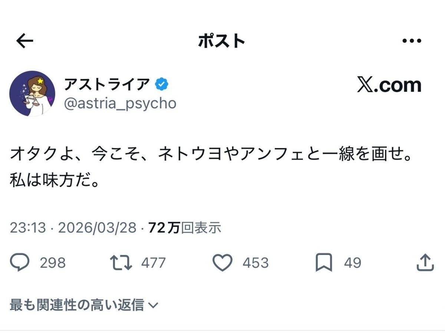Tap the reply speech bubble icon

(x=20, y=263)
